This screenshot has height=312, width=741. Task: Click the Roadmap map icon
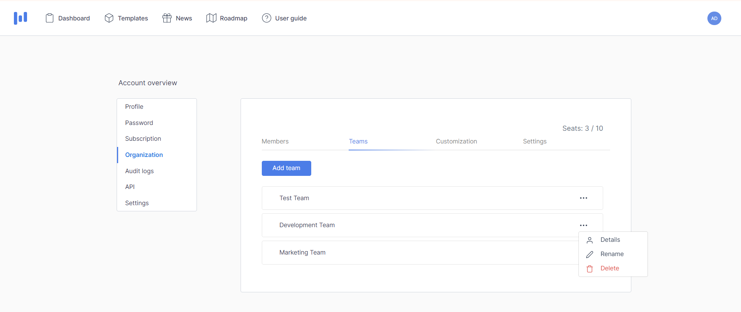click(x=211, y=18)
